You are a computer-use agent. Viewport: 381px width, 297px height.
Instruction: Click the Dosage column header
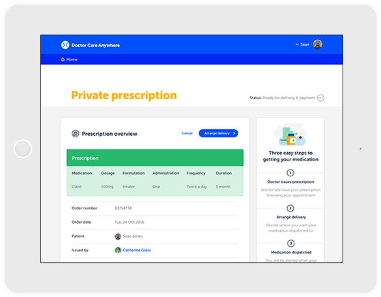(x=108, y=173)
